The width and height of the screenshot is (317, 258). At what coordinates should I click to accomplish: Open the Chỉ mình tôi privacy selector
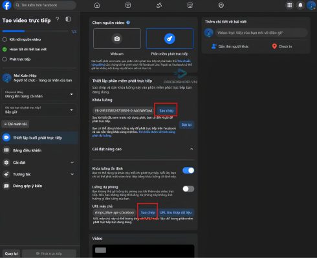click(x=16, y=124)
